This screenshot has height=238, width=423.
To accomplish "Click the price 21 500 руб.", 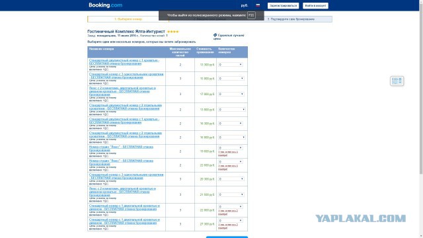I will (x=207, y=195).
